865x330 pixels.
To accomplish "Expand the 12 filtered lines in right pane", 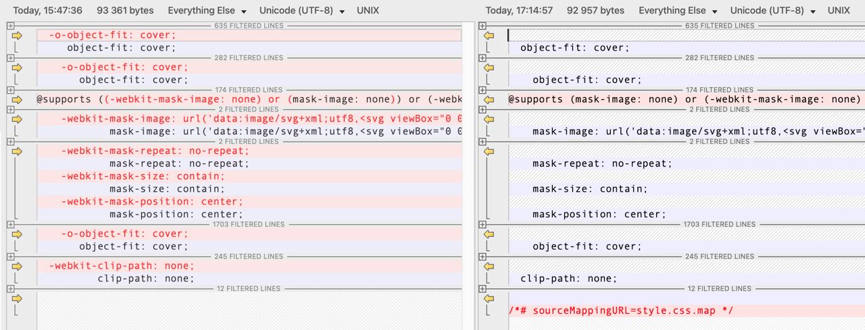I will tap(482, 289).
